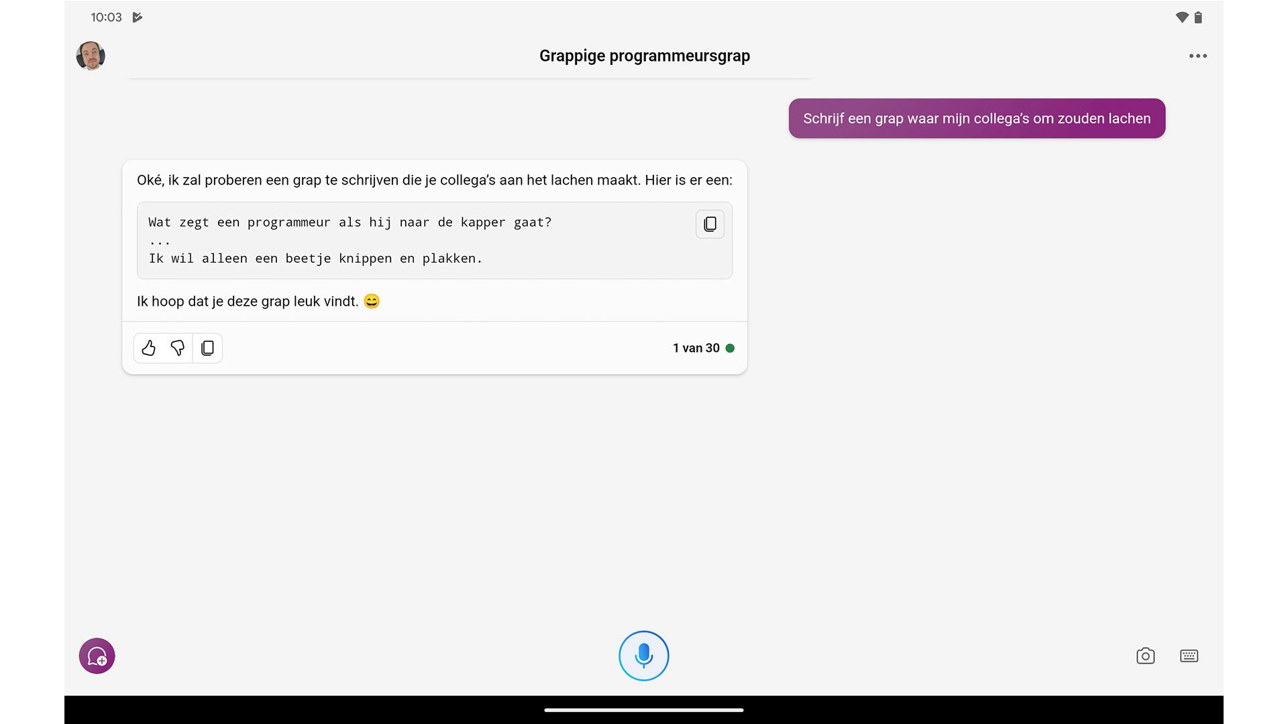Screen dimensions: 1288x724
Task: Tap the green status dot
Action: tap(730, 348)
